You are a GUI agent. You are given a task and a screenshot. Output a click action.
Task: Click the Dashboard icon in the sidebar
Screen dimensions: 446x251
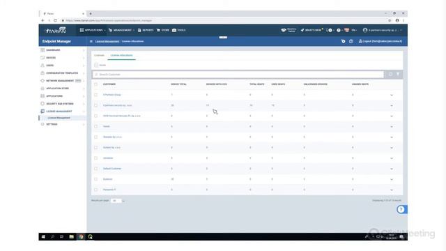pos(43,50)
